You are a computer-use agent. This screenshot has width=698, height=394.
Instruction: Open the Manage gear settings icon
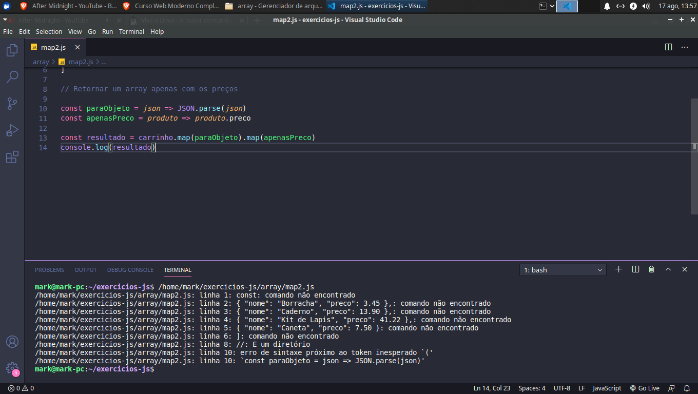(12, 368)
